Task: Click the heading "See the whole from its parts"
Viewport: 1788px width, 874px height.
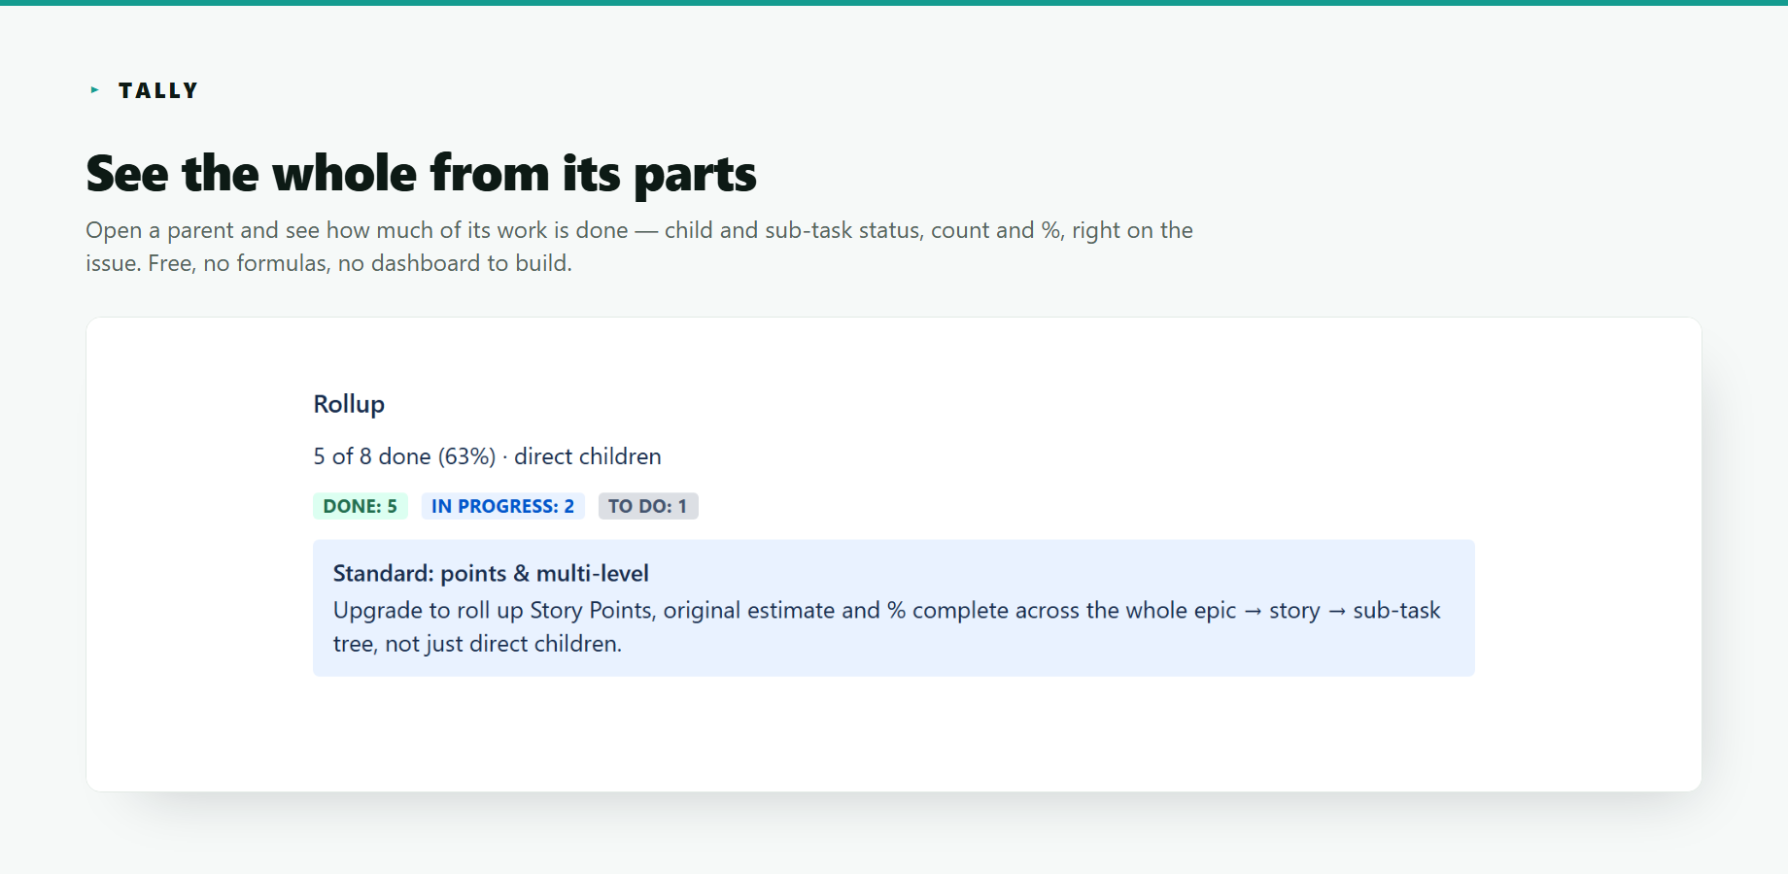Action: coord(421,174)
